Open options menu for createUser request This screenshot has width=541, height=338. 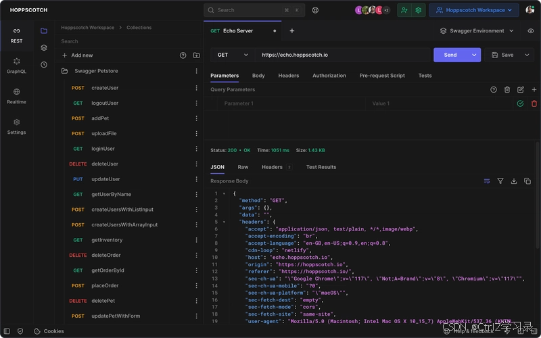click(196, 88)
